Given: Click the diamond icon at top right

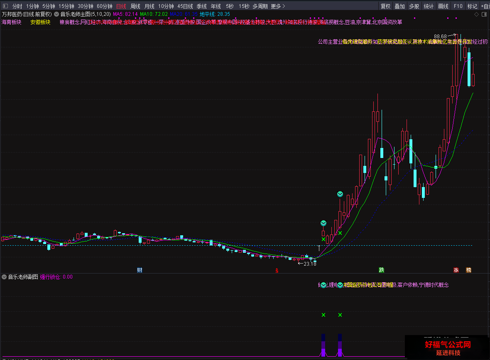Looking at the screenshot, I should pos(477,15).
